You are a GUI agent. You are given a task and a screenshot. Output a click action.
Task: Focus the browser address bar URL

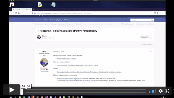pyautogui.click(x=64, y=13)
